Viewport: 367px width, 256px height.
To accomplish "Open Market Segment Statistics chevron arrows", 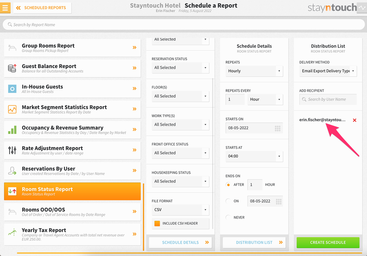I will tap(134, 109).
